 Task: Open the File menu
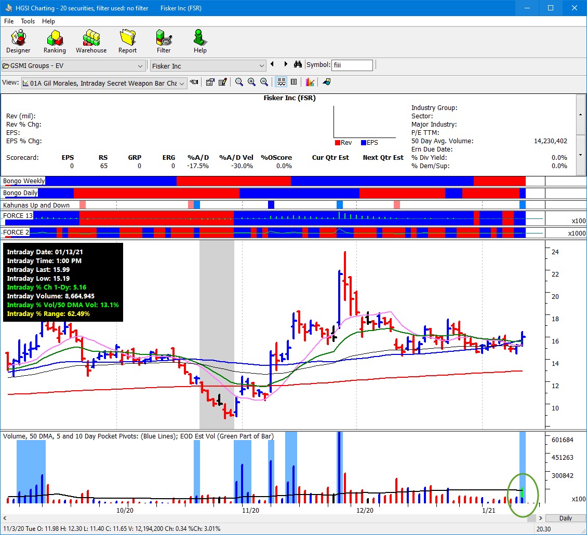click(9, 21)
